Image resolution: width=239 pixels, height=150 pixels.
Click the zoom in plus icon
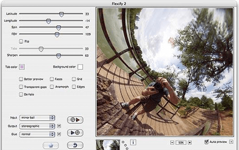190,142
